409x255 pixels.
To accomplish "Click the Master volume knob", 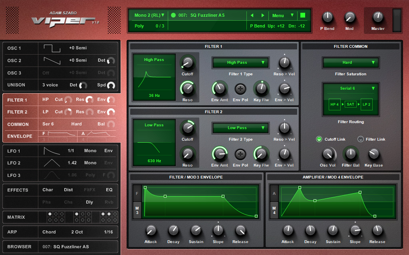I will pyautogui.click(x=377, y=17).
